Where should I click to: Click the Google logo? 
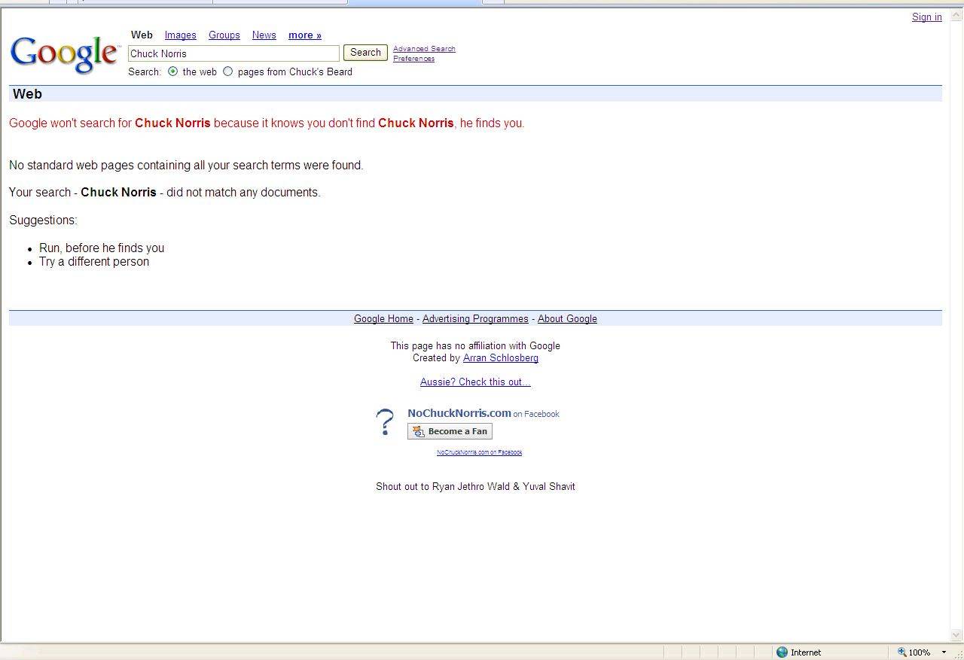[x=65, y=54]
